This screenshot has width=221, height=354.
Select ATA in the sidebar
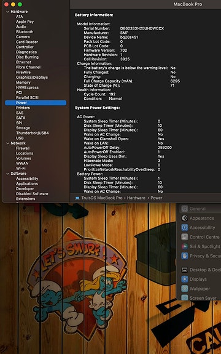pos(20,17)
